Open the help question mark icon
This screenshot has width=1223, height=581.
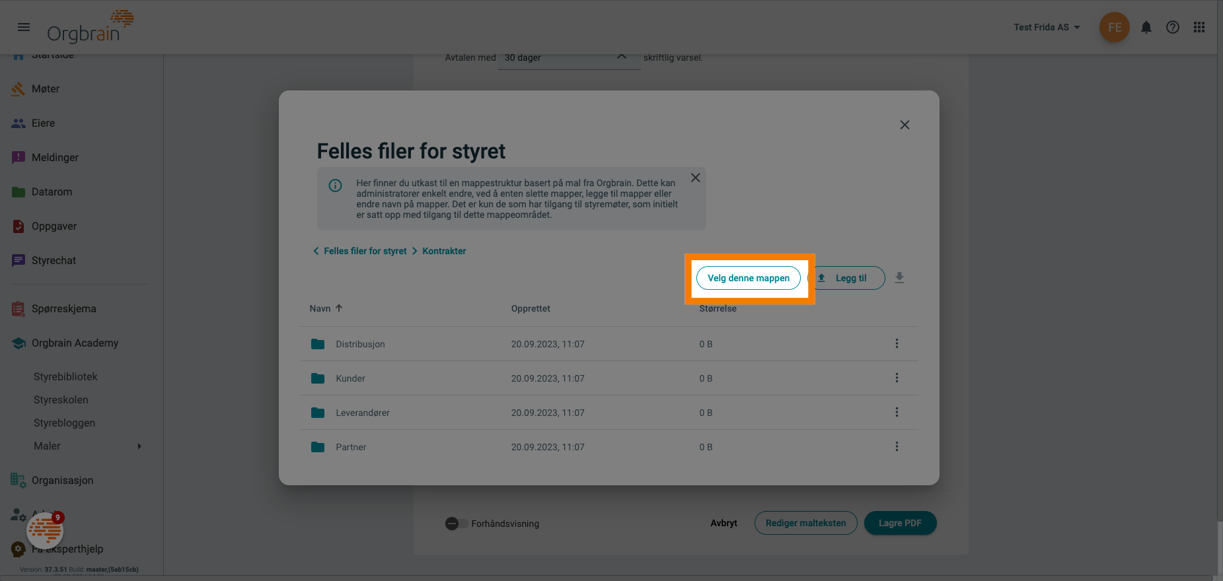pos(1173,27)
